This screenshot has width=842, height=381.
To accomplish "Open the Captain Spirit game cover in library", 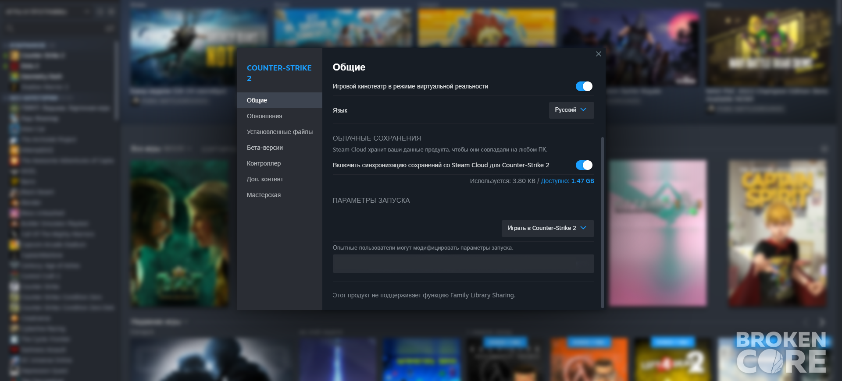I will tap(778, 233).
